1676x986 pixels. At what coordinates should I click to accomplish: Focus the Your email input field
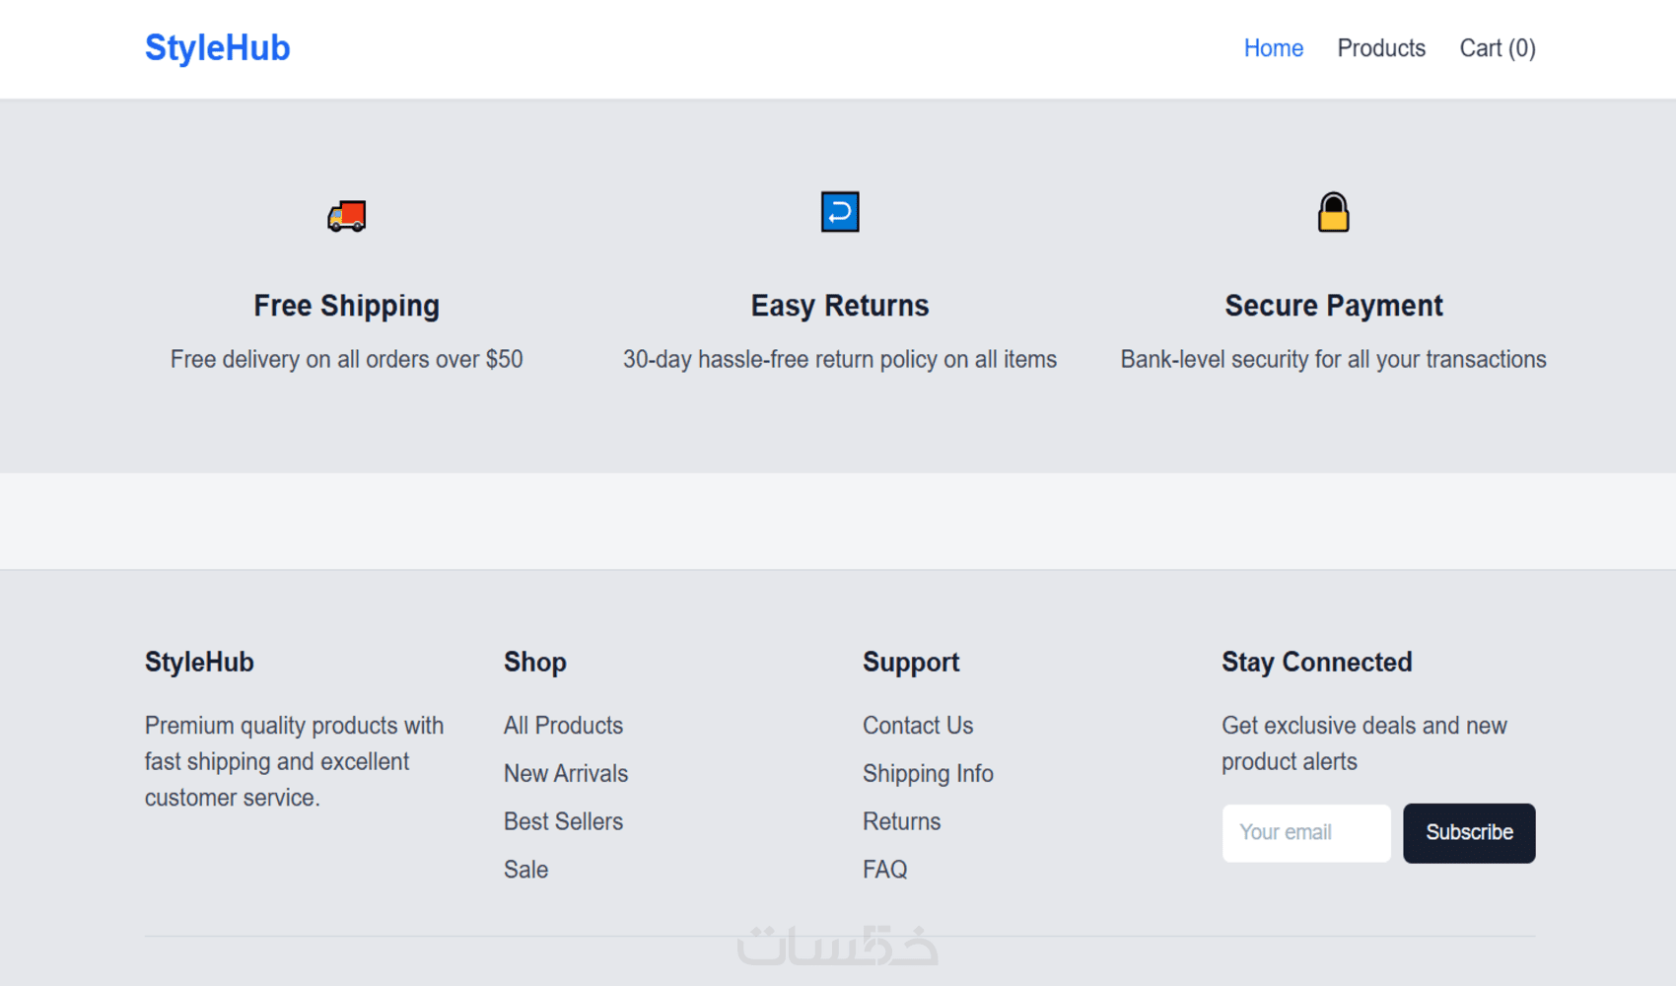point(1306,833)
